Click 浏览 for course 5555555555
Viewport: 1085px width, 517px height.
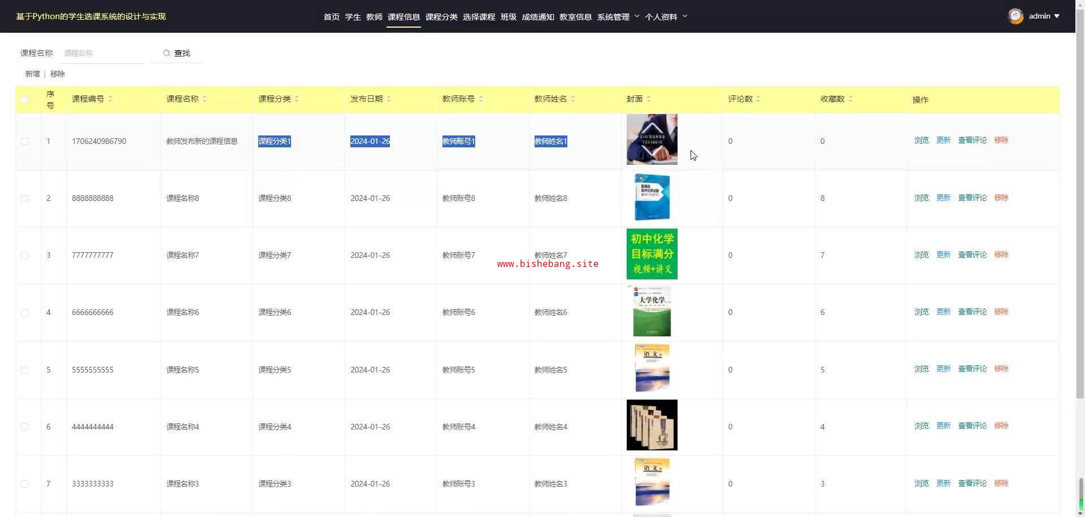coord(922,369)
